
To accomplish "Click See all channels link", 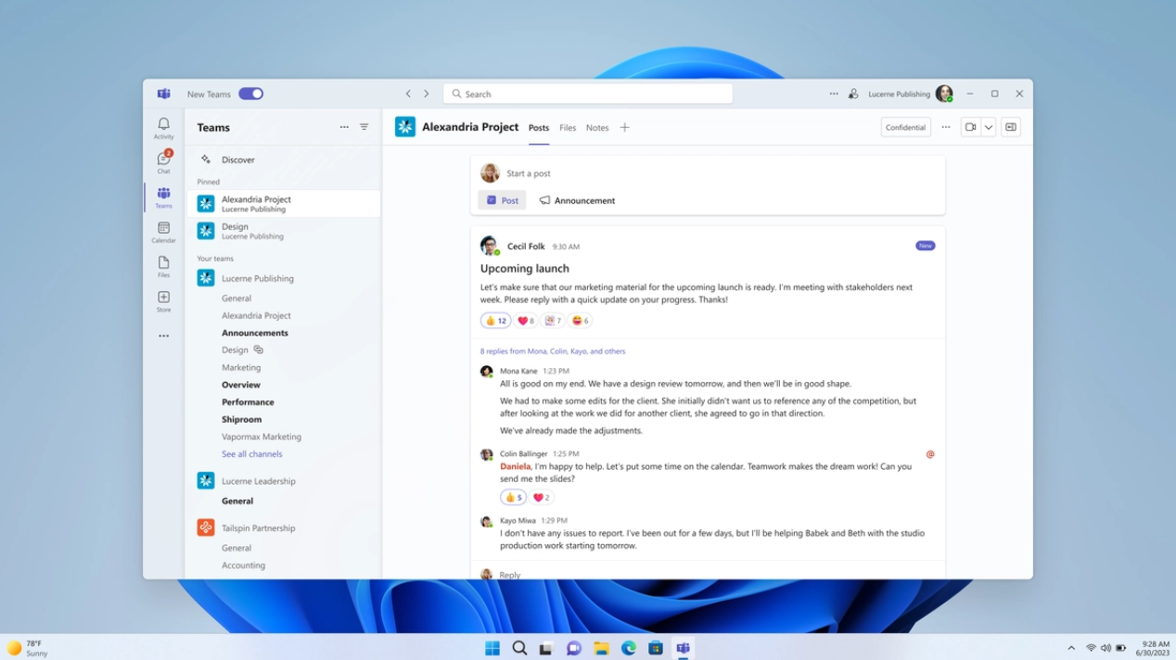I will [251, 454].
